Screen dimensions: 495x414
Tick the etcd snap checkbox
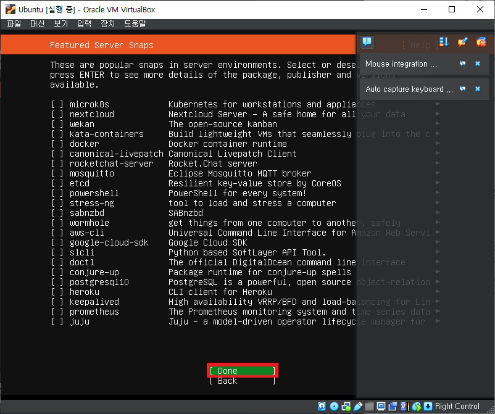coord(57,183)
